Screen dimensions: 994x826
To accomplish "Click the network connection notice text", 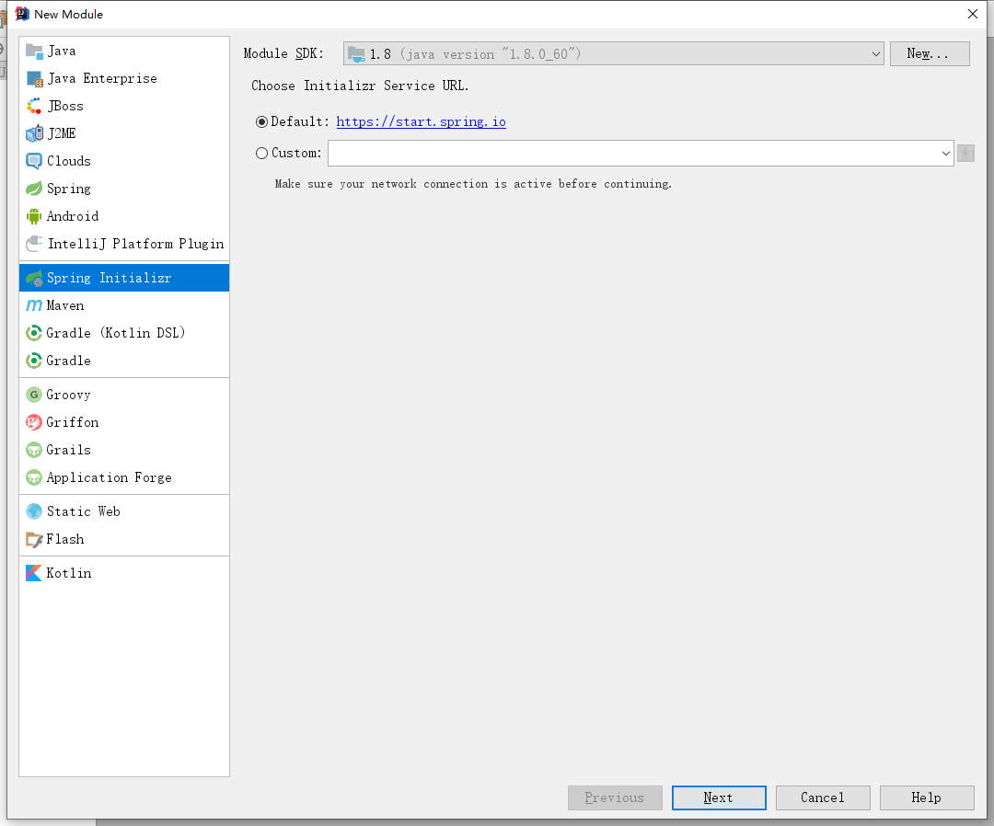I will click(x=473, y=184).
